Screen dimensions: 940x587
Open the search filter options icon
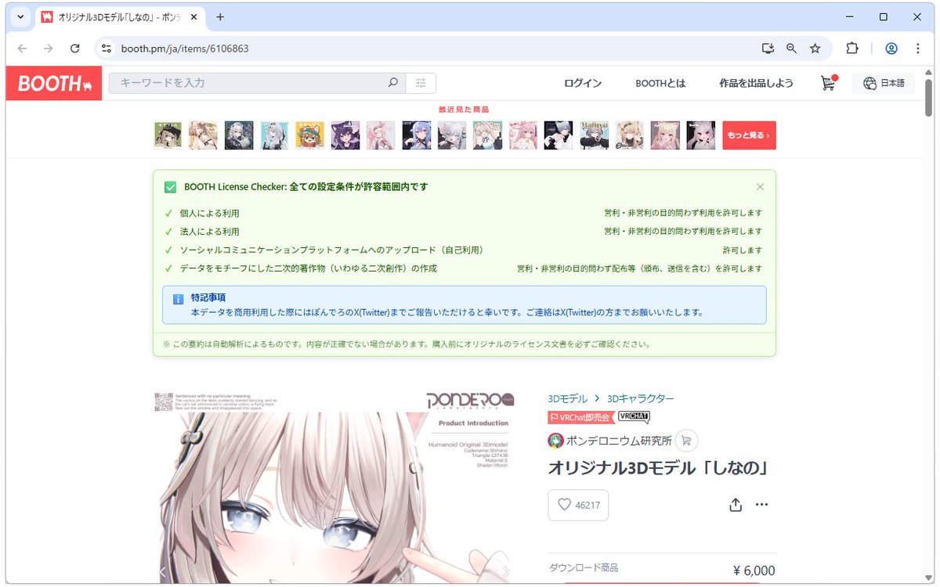[x=421, y=83]
